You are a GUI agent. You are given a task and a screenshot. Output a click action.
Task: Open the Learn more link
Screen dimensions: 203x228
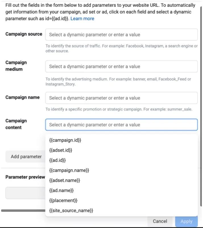tap(82, 19)
